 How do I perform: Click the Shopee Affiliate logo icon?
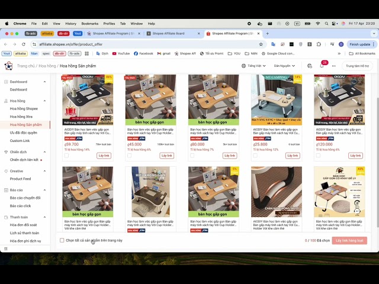(x=9, y=66)
